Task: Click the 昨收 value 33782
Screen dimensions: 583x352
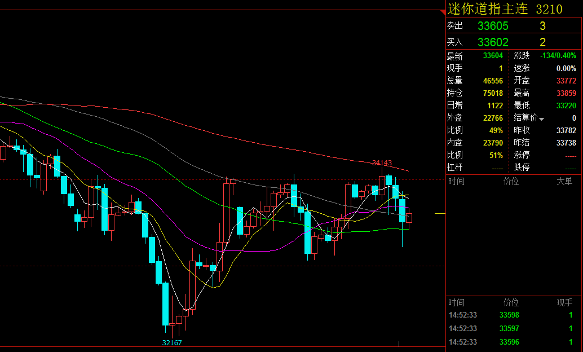Action: (566, 130)
